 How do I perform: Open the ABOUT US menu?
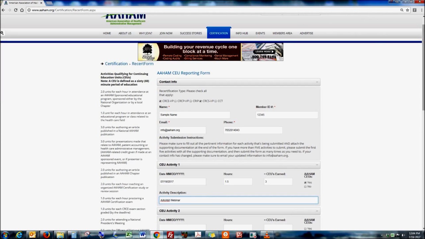click(x=125, y=33)
